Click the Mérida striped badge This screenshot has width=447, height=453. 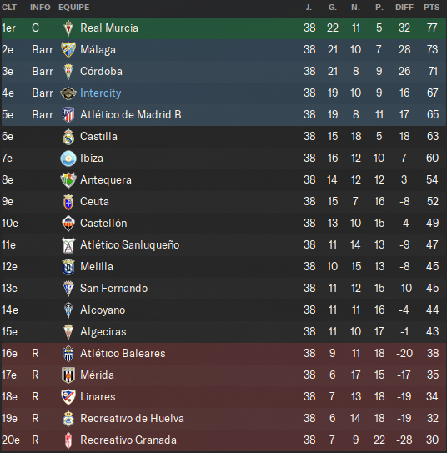tap(68, 375)
